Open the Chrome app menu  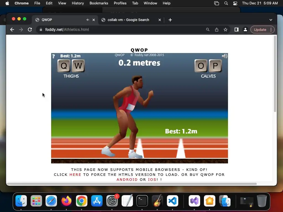click(x=22, y=3)
